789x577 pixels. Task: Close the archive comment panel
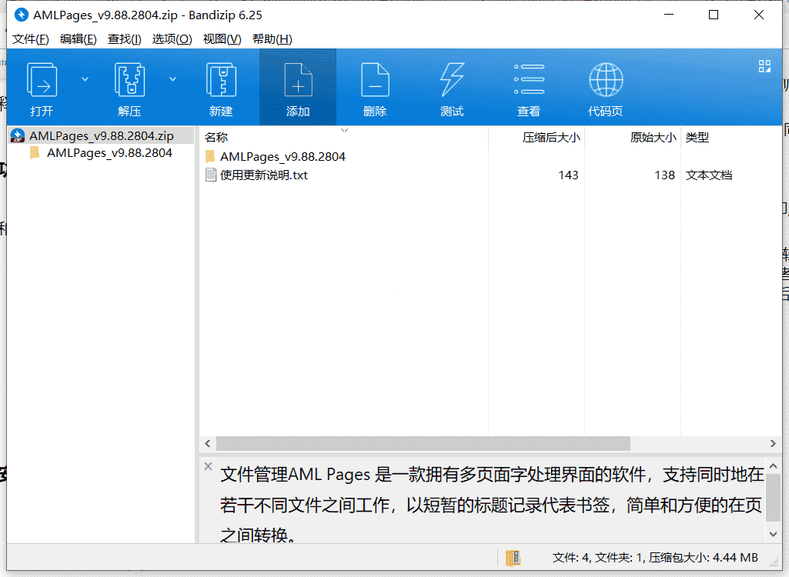pos(209,466)
